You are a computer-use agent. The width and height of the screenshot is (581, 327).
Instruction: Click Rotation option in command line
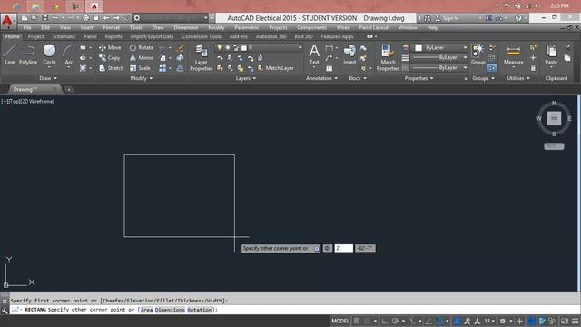coord(200,310)
